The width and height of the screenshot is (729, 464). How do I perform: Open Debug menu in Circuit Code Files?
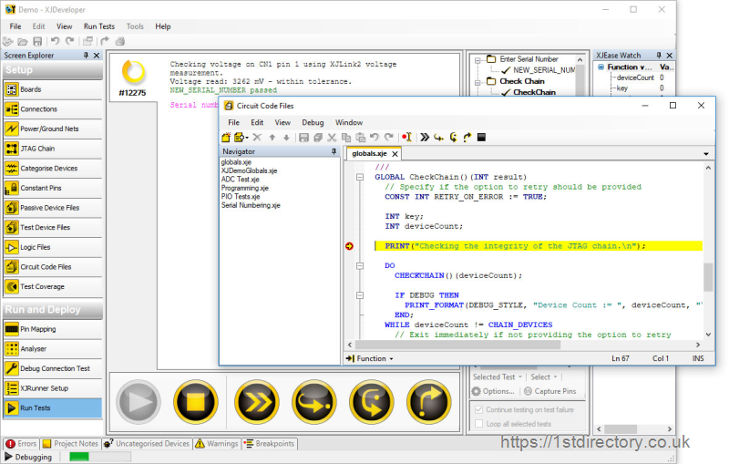pyautogui.click(x=313, y=123)
